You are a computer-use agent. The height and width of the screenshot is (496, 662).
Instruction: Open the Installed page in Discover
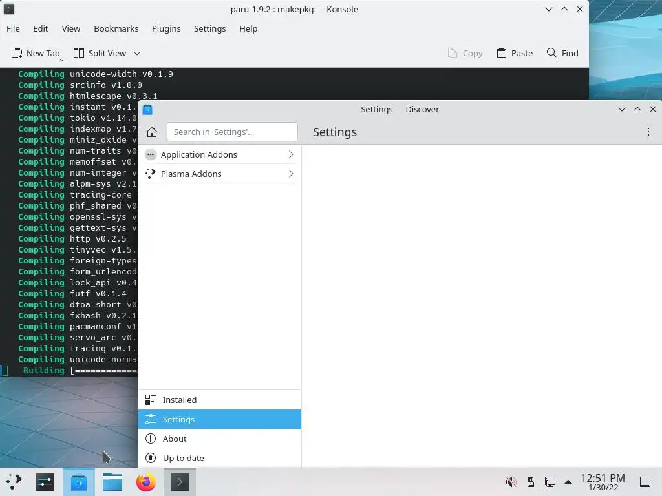(220, 400)
